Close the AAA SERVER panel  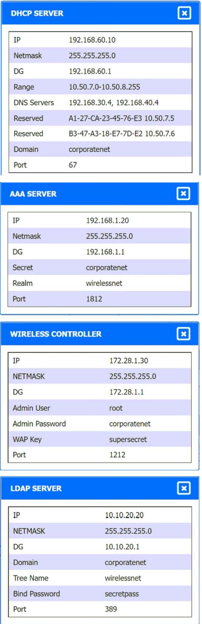183,193
